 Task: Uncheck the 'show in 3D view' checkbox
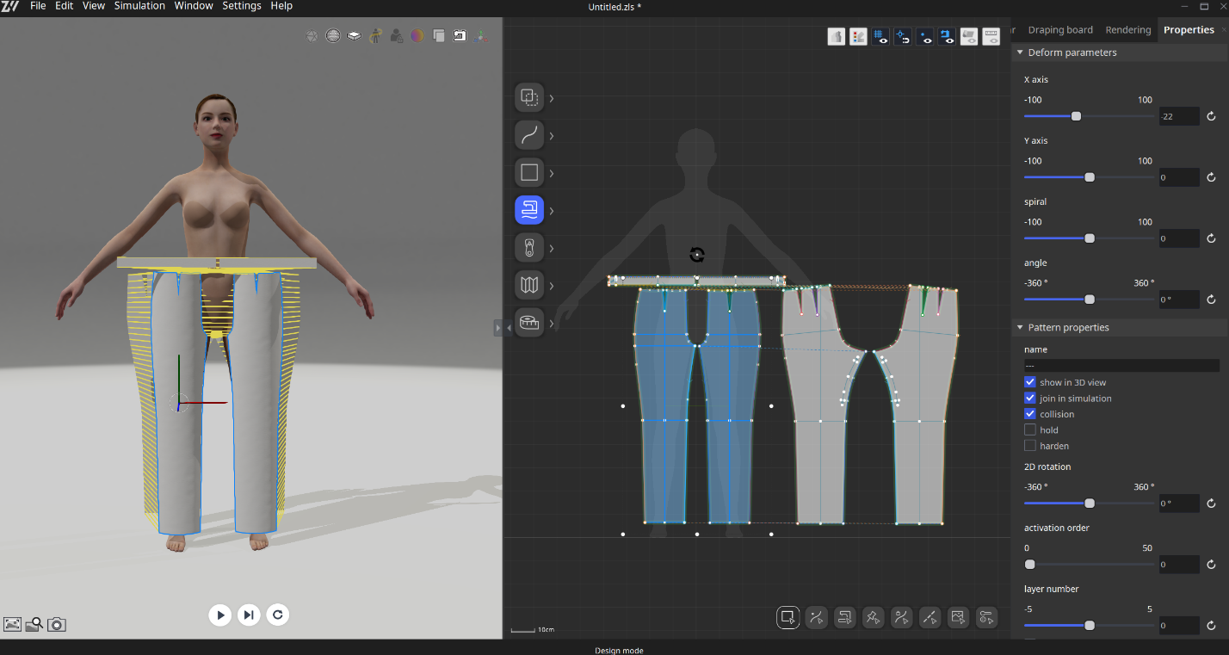[1029, 382]
